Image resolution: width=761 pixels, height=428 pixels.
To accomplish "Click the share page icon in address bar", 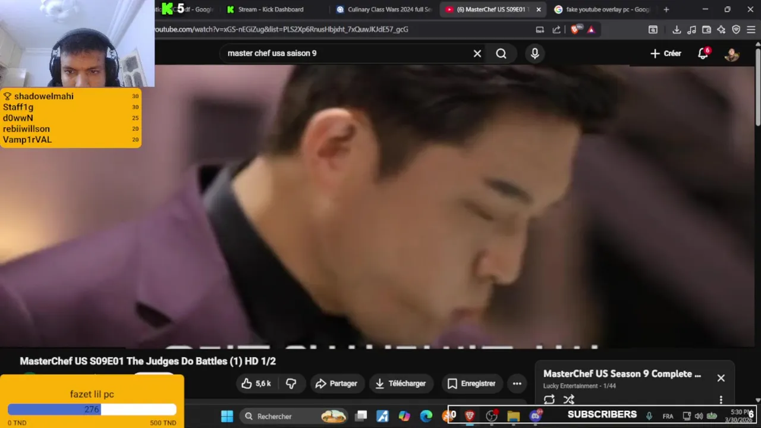I will (x=556, y=29).
